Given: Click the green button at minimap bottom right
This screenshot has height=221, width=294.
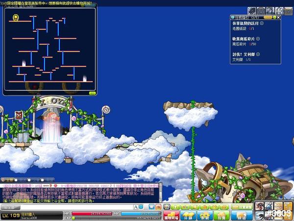Looking at the screenshot, I should pos(92,93).
